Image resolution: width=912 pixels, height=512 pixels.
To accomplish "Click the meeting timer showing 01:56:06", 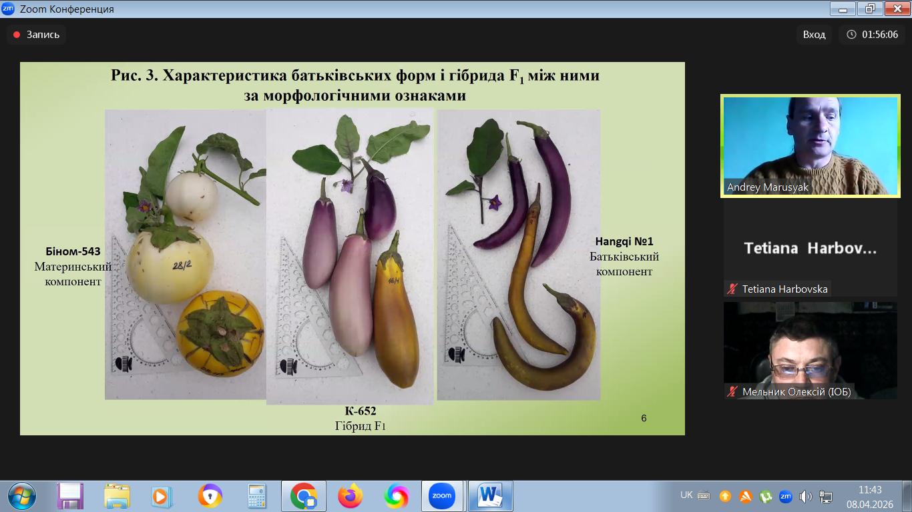I will coord(873,35).
